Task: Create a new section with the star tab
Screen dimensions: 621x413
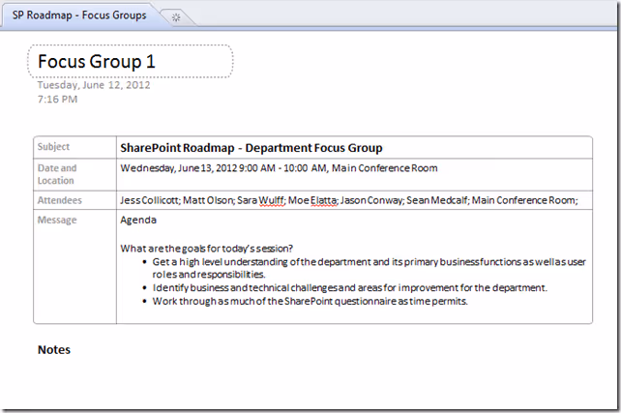Action: (x=176, y=17)
